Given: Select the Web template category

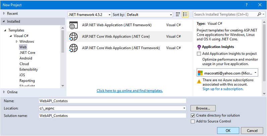Looking at the screenshot, I should click(x=23, y=47).
